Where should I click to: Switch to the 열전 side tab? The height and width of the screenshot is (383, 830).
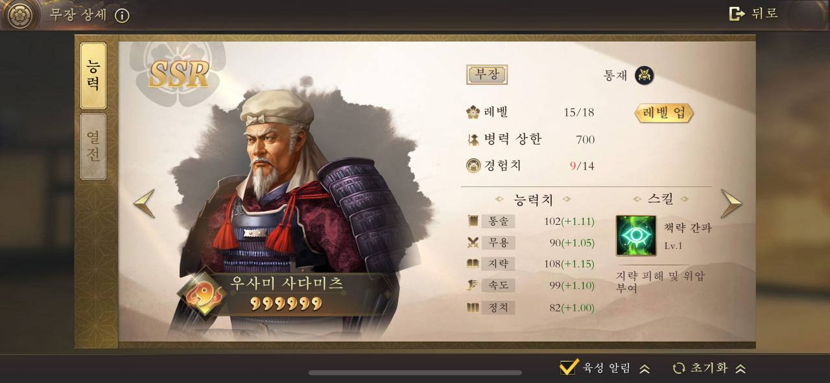[x=93, y=146]
